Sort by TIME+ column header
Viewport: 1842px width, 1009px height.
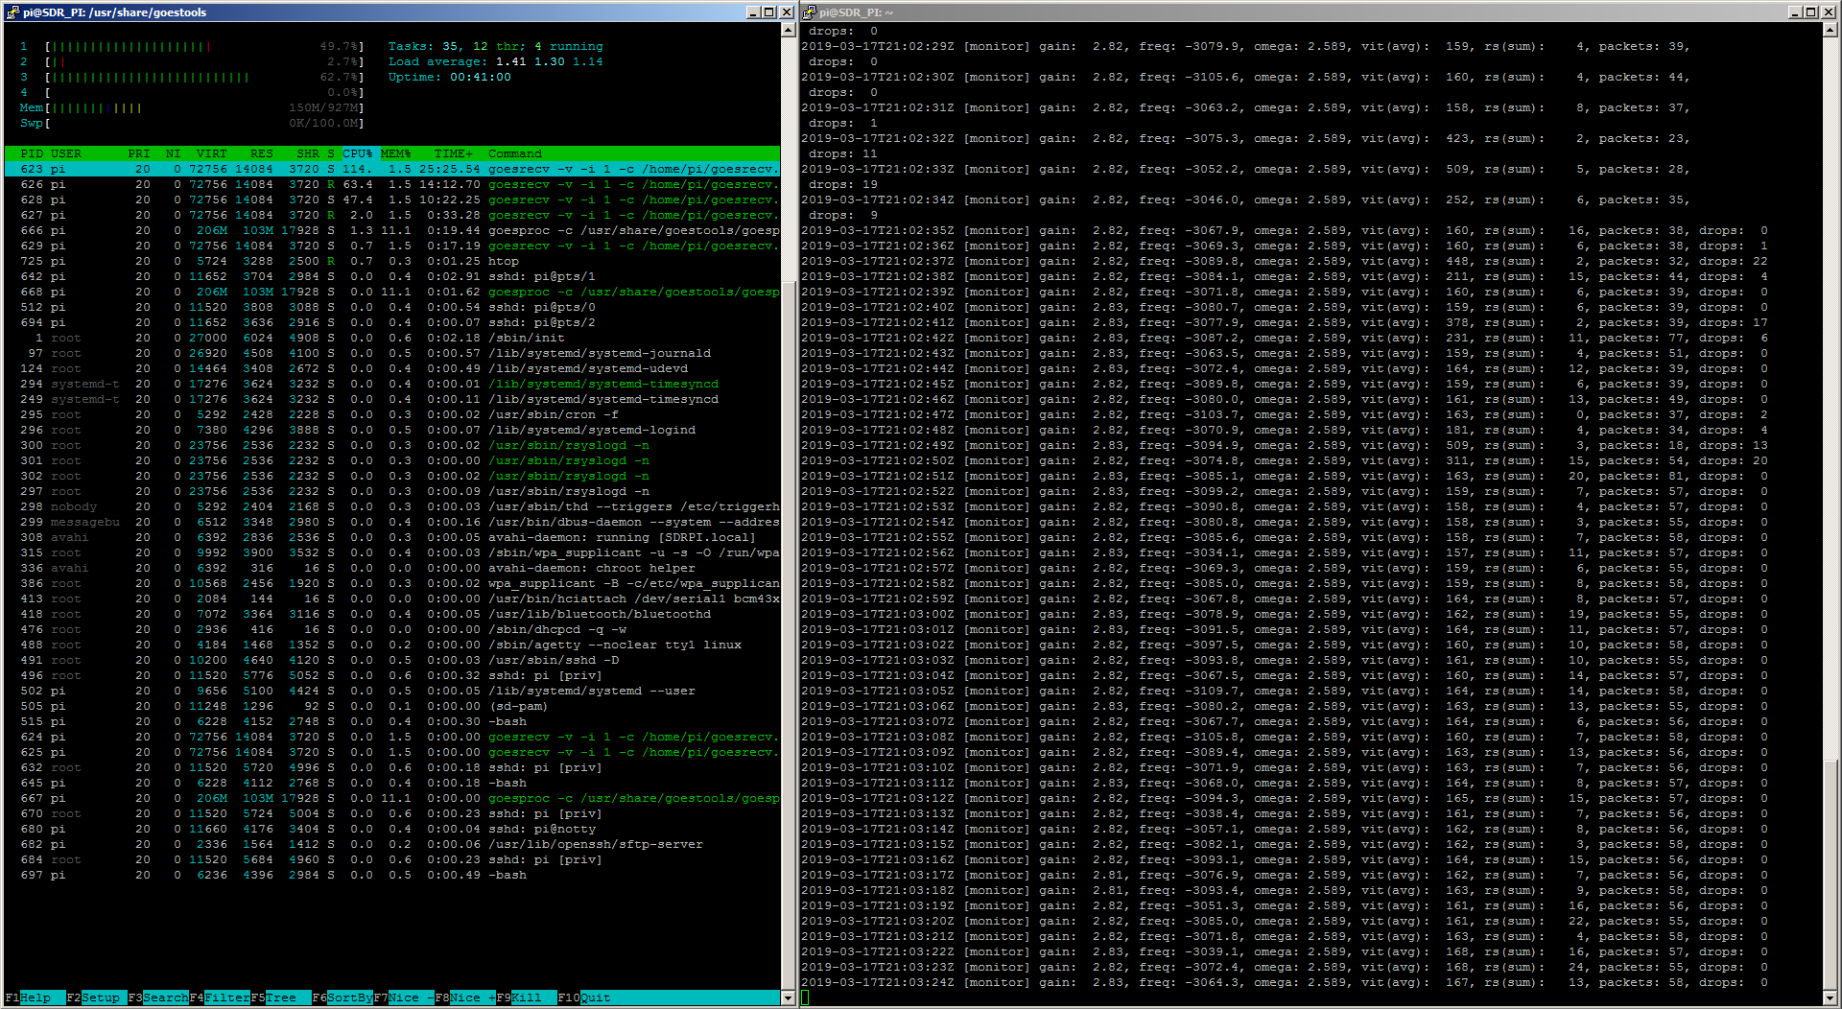(x=454, y=153)
